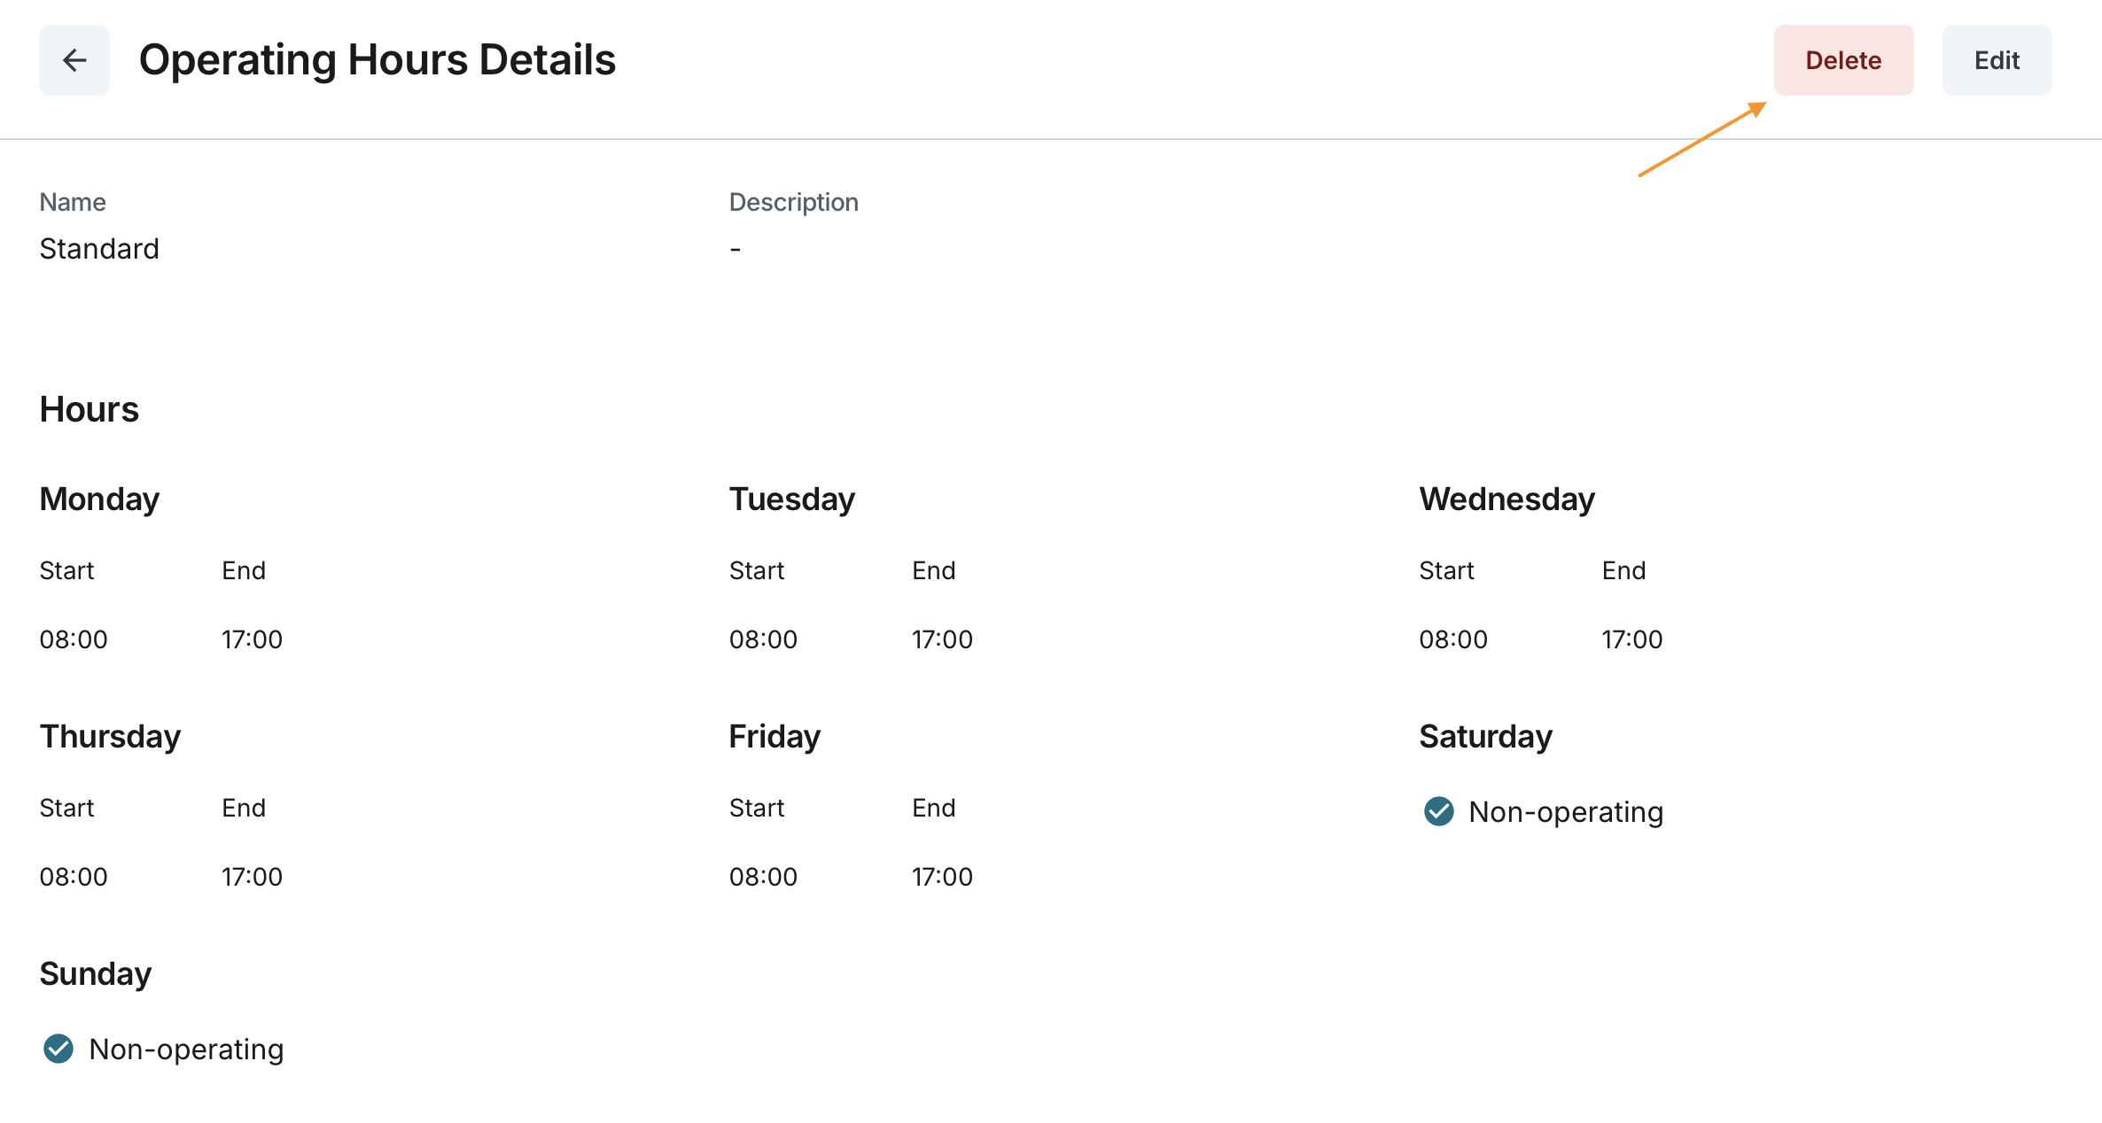Viewport: 2102px width, 1123px height.
Task: Go back using the left arrow button
Action: pos(74,60)
